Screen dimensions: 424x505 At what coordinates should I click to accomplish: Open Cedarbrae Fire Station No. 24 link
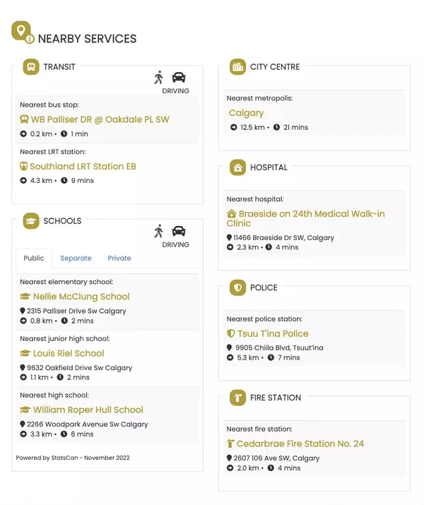pyautogui.click(x=300, y=444)
